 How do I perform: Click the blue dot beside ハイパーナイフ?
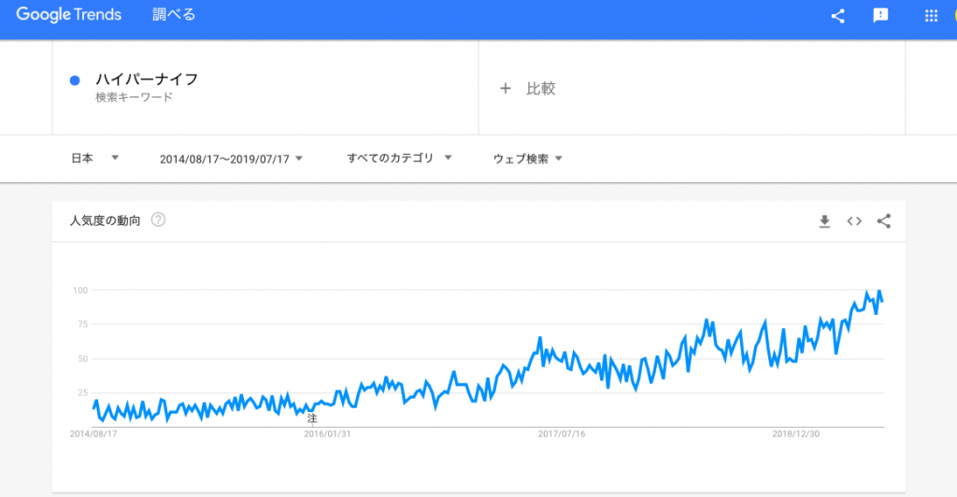pos(75,80)
